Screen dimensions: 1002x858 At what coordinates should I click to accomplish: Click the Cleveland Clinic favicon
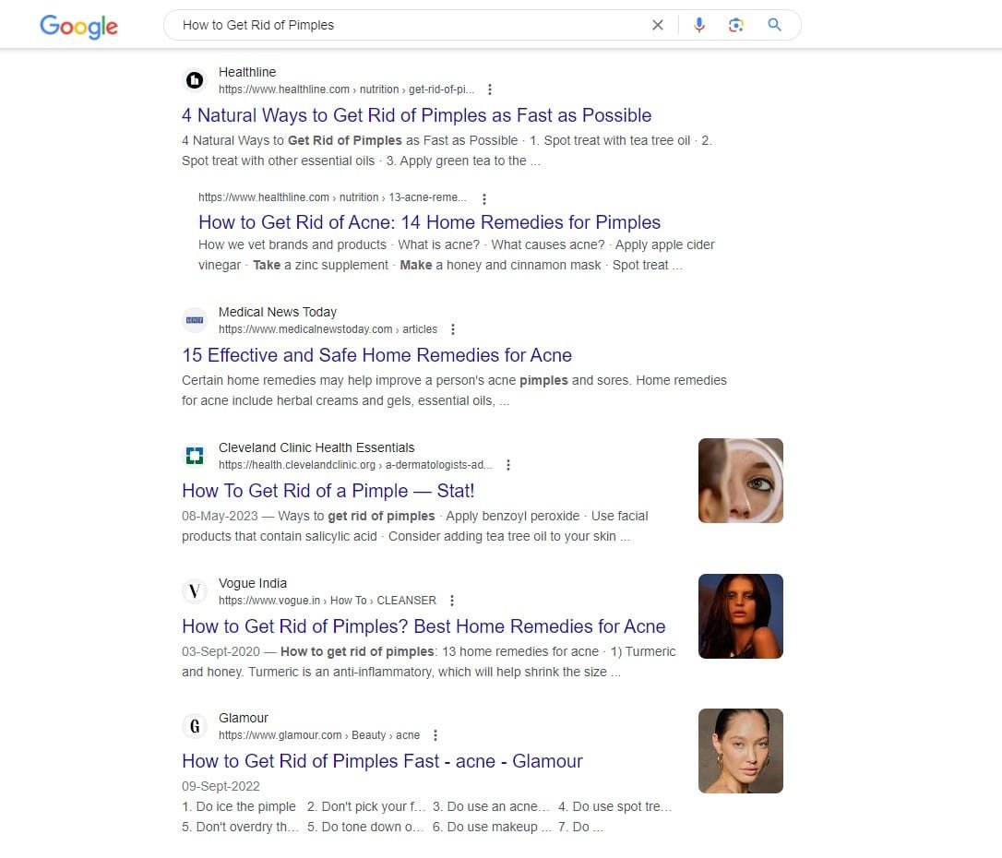(195, 456)
